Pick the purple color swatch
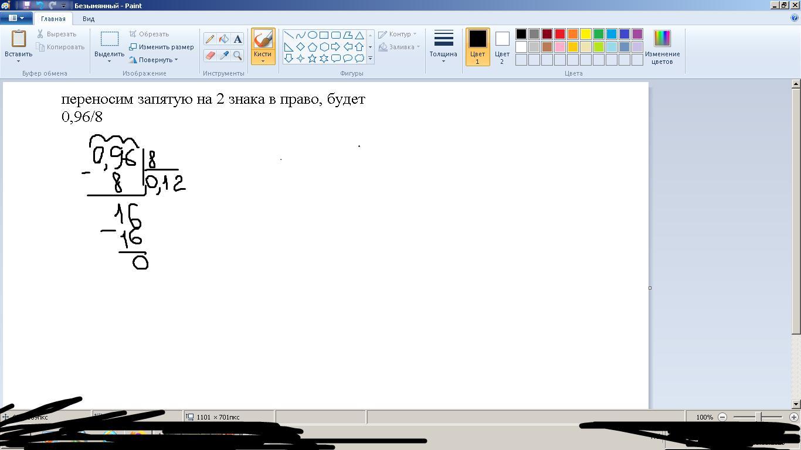The image size is (801, 450). [637, 34]
